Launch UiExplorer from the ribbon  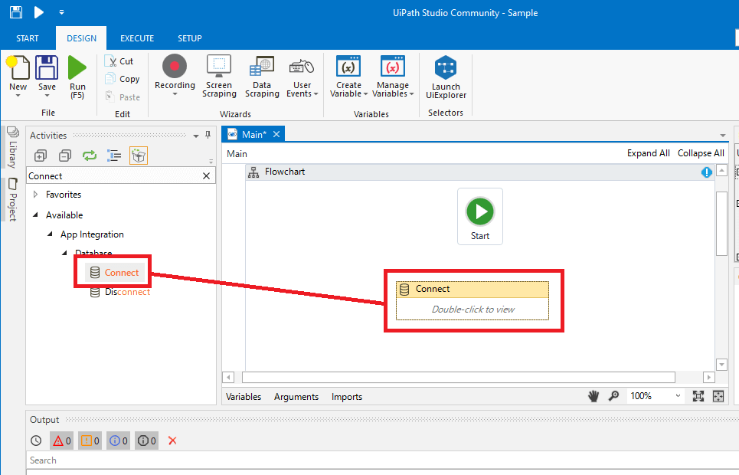click(446, 77)
